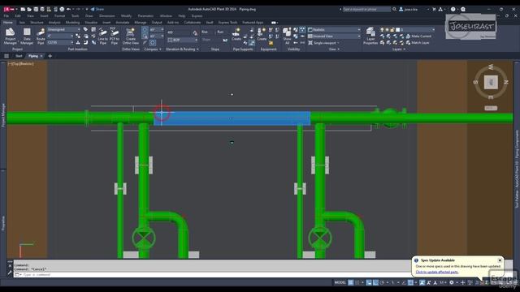Switch to the Structure ribbon tab
Screen dimensions: 520x292
pyautogui.click(x=37, y=23)
